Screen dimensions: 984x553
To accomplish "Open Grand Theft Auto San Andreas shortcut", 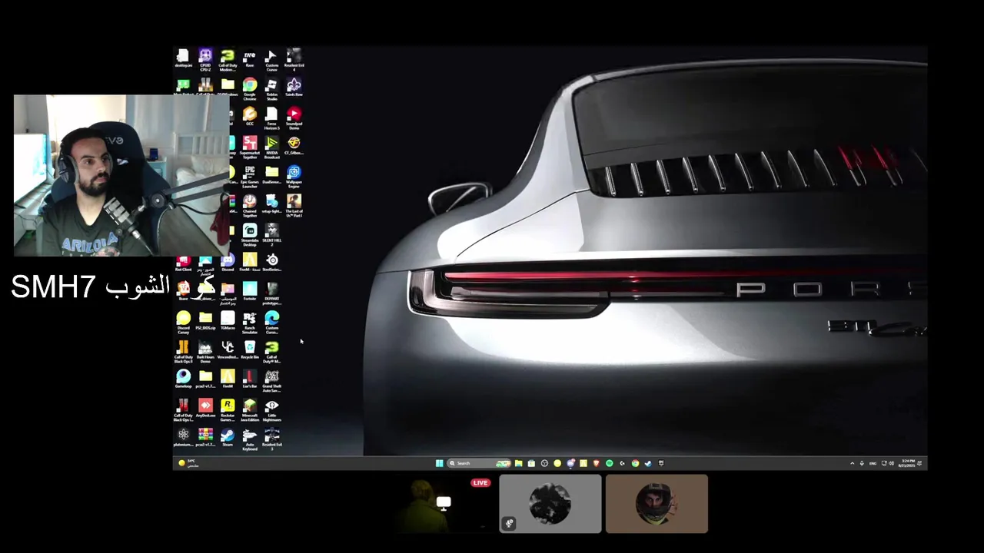I will [272, 381].
